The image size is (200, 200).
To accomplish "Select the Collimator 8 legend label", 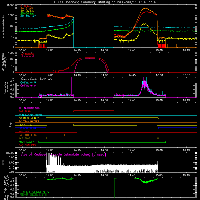I will point(28,82).
